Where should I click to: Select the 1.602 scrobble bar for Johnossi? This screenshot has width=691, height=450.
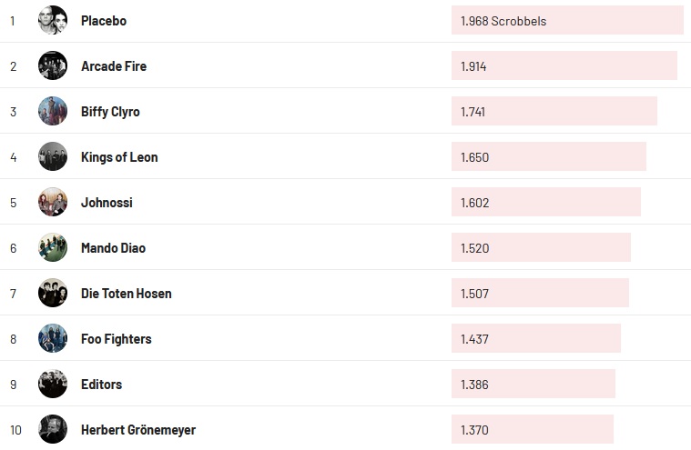pyautogui.click(x=545, y=202)
